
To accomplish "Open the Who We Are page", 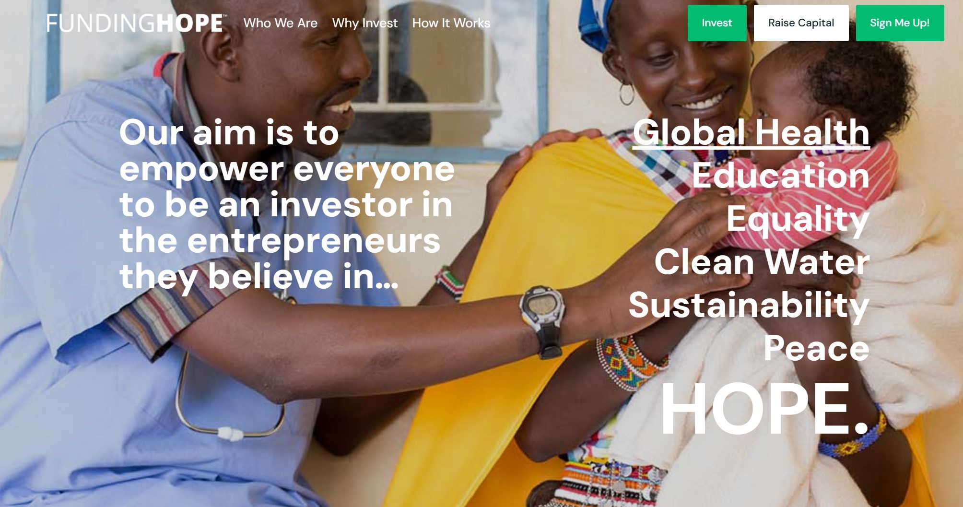I will click(x=281, y=23).
